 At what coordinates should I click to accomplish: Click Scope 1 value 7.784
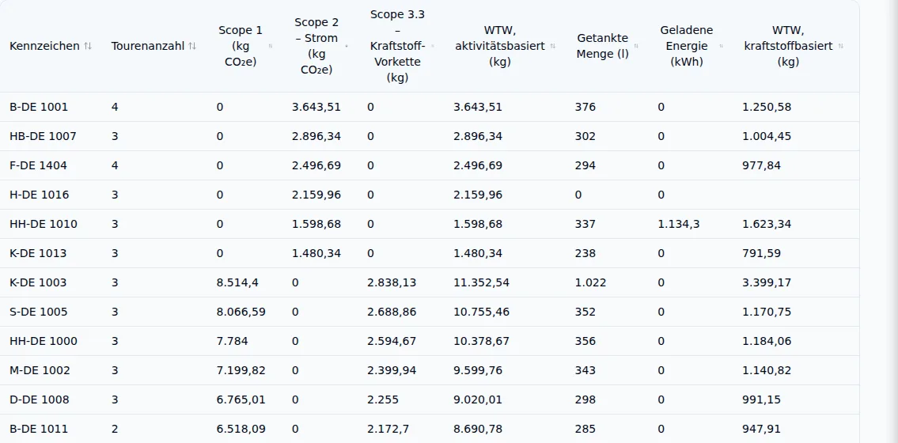pos(233,341)
